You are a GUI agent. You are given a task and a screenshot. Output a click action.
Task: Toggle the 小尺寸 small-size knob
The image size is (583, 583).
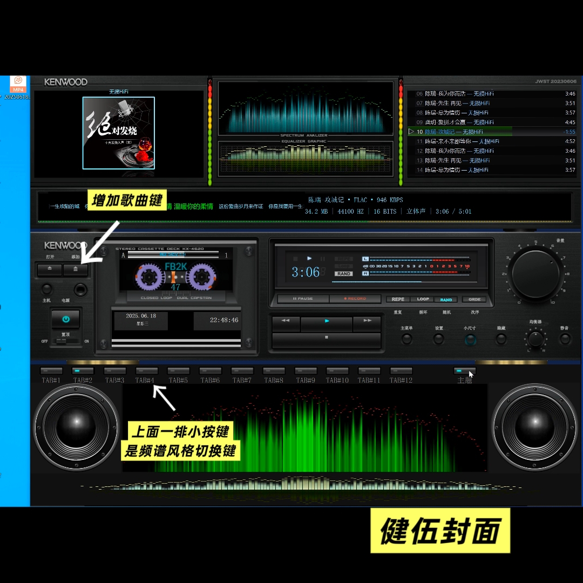point(470,339)
